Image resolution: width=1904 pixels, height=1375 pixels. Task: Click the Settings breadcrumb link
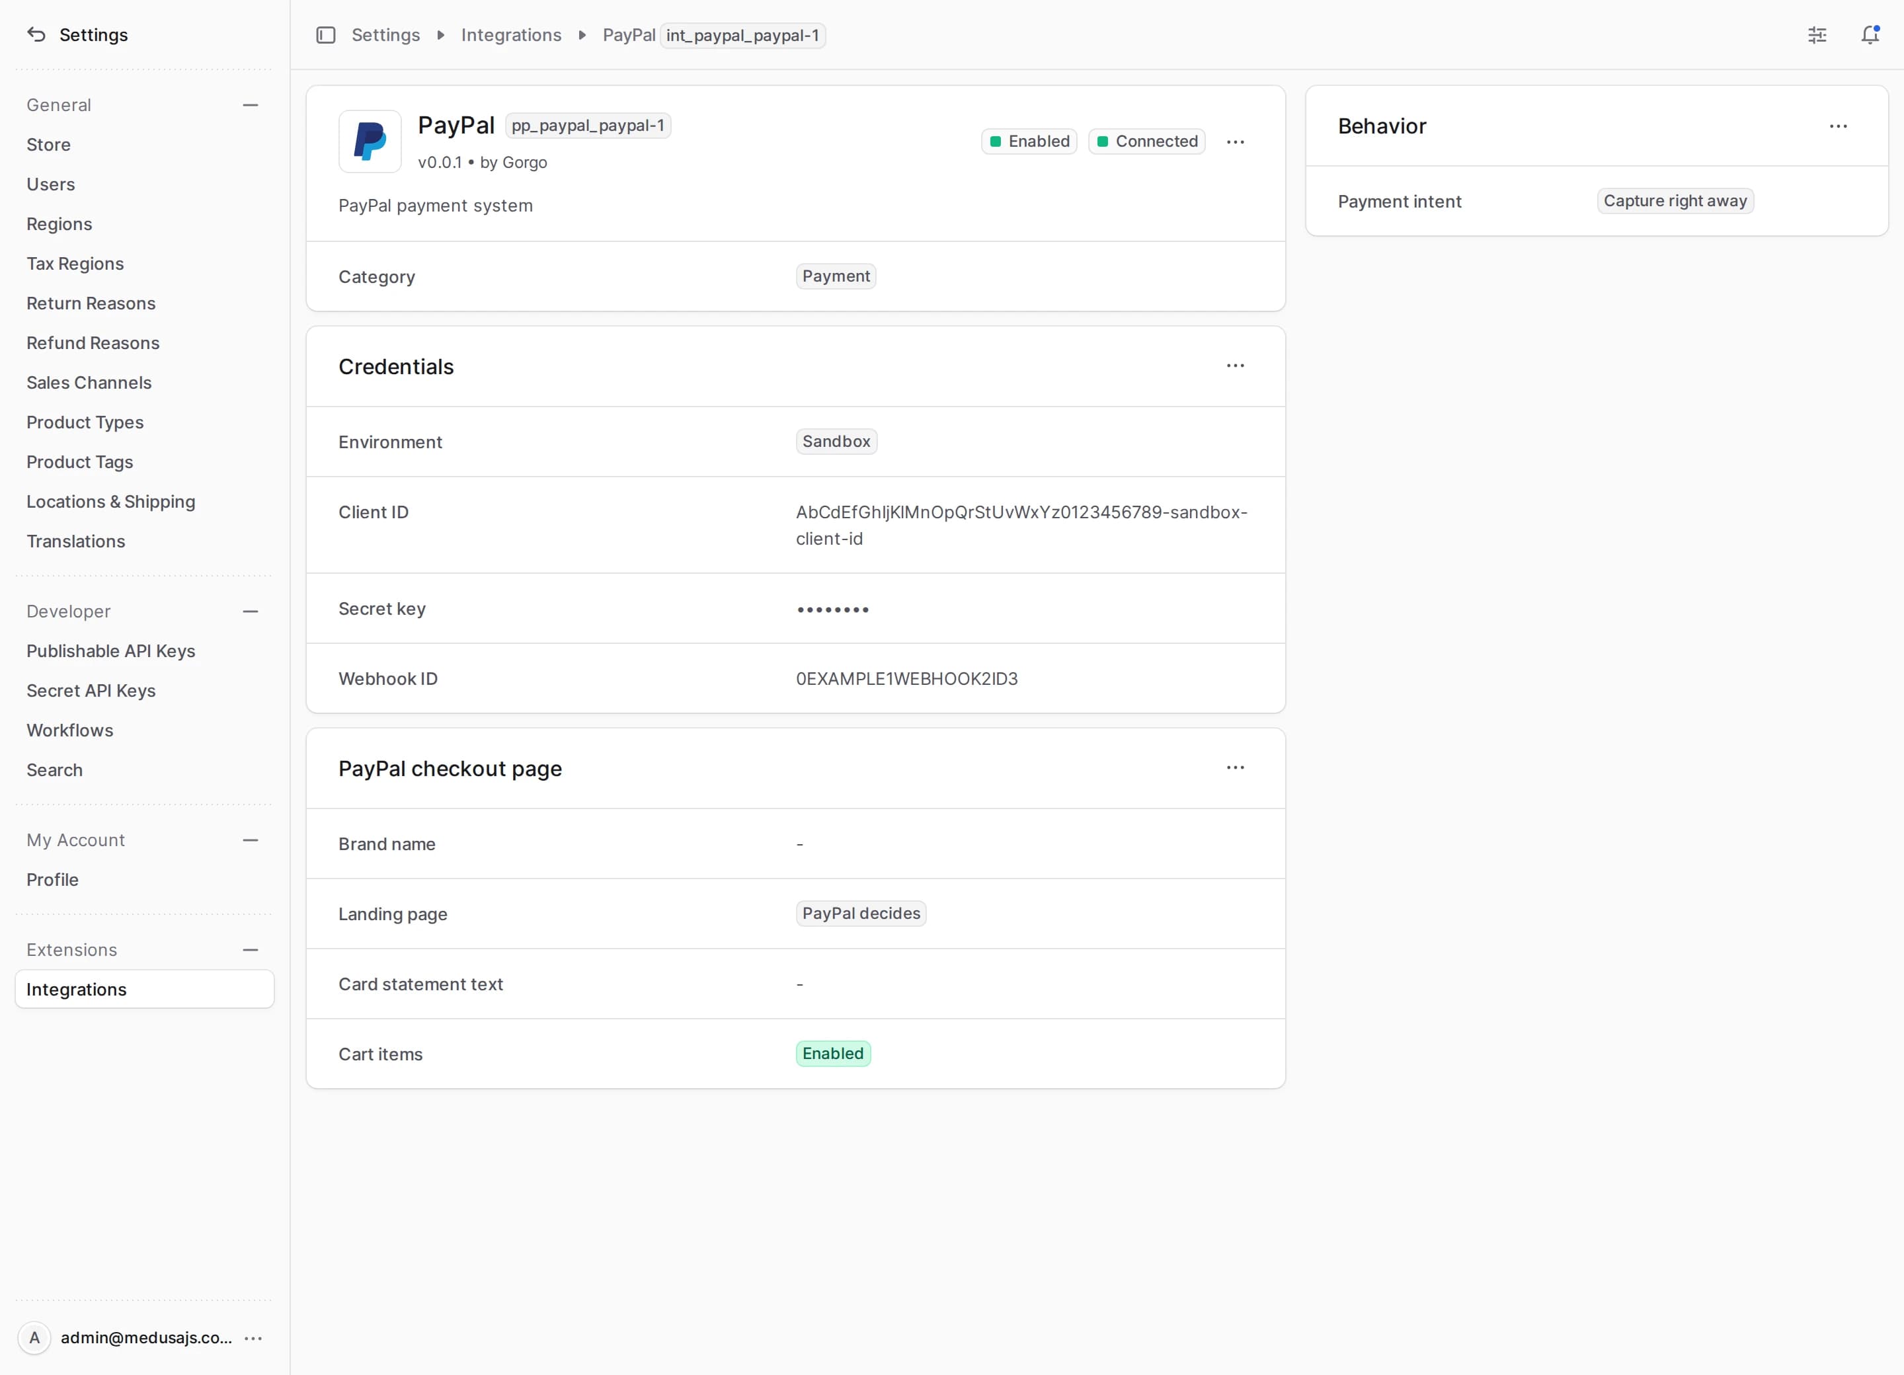coord(385,35)
